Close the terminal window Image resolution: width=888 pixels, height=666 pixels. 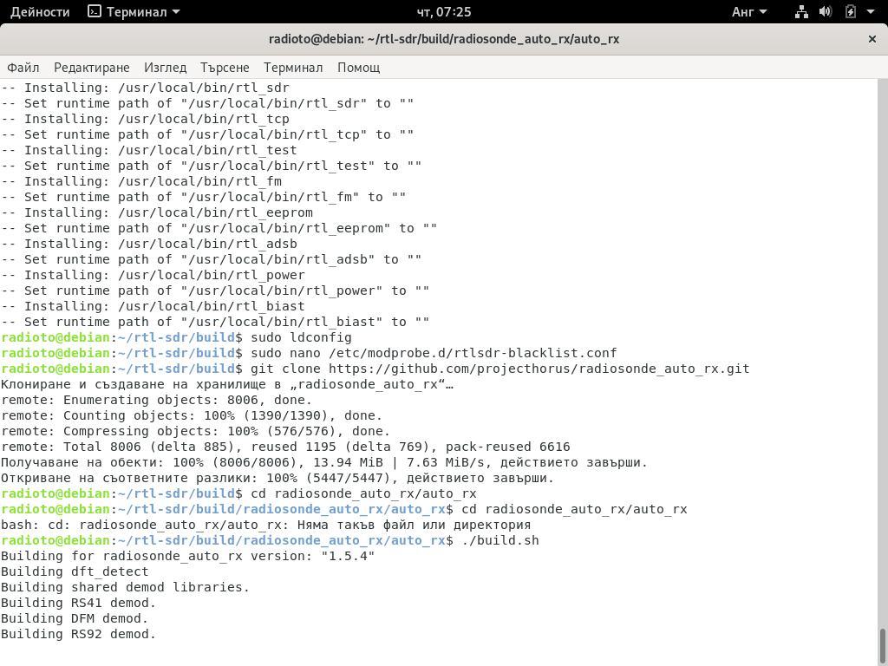(872, 39)
